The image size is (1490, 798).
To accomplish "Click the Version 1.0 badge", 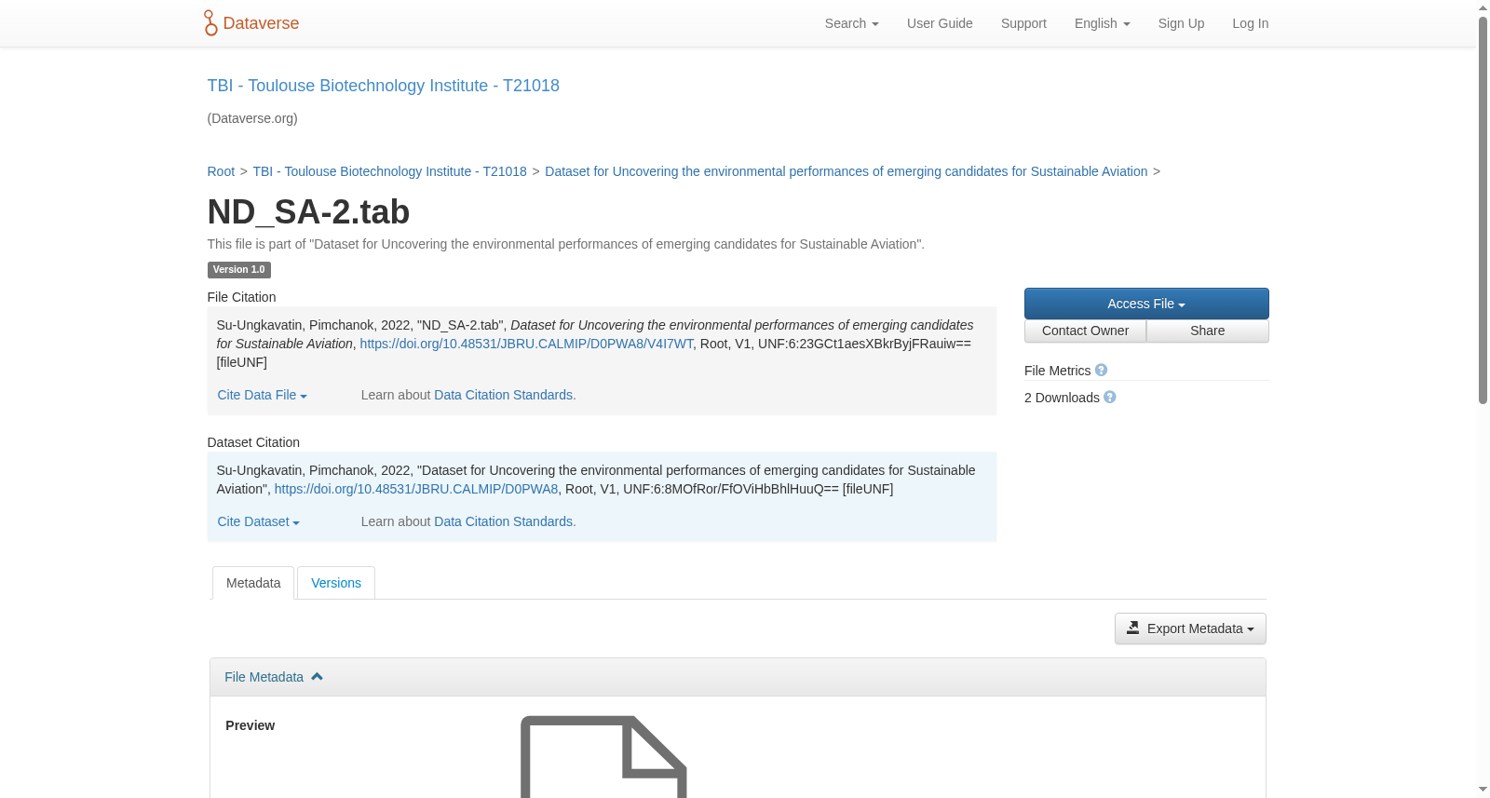I will pos(238,270).
